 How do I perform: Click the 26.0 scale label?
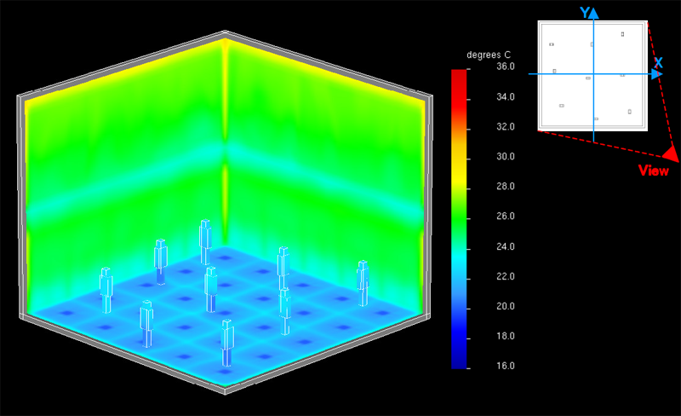(x=506, y=217)
